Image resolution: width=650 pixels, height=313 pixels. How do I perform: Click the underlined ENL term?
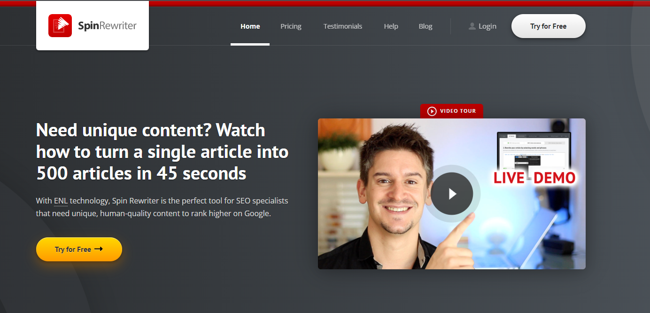coord(61,201)
